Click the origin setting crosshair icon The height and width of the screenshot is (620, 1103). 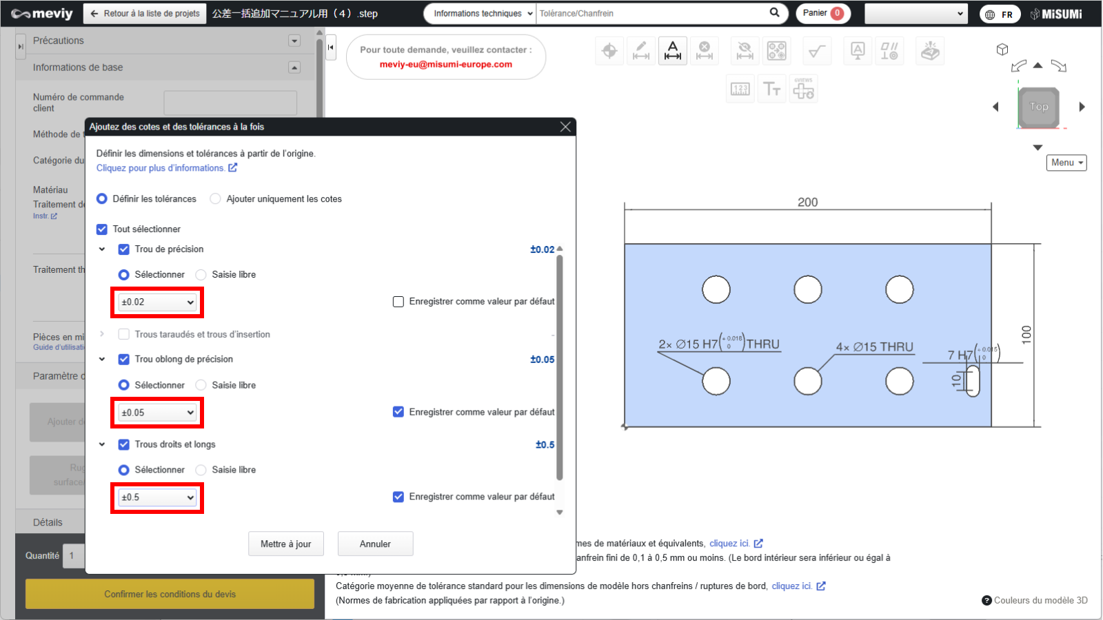point(609,51)
